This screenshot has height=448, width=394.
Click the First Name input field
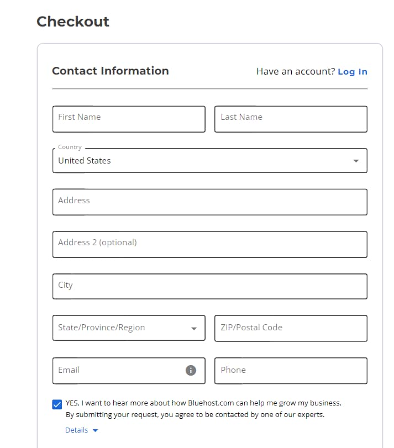(x=129, y=119)
